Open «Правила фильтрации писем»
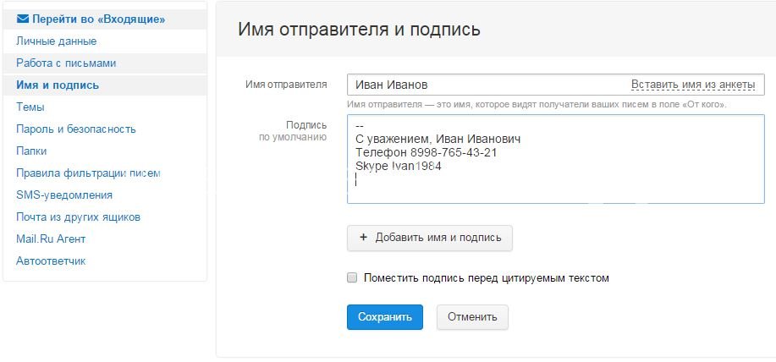 pos(88,173)
